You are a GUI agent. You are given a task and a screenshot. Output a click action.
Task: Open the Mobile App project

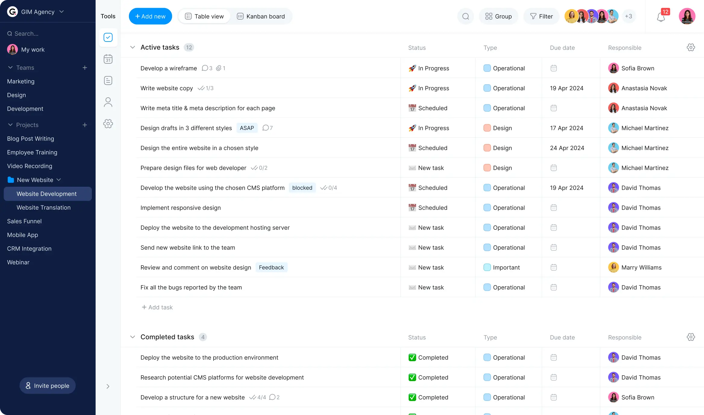[x=23, y=235]
